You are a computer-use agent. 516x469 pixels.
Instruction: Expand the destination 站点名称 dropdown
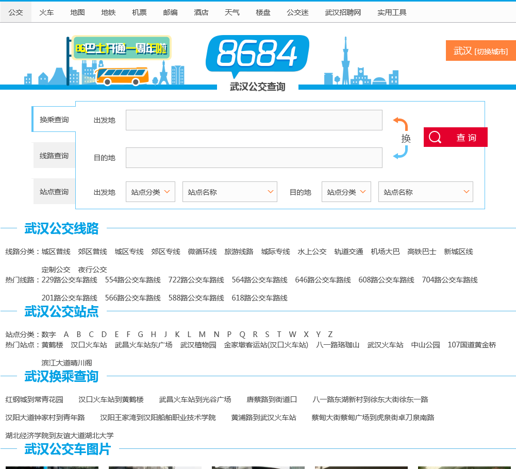(425, 192)
